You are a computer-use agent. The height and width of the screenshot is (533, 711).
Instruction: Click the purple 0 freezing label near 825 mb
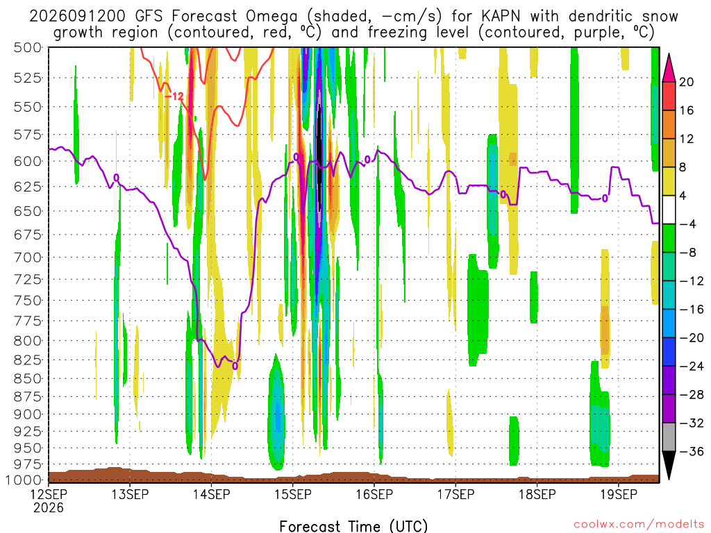235,366
